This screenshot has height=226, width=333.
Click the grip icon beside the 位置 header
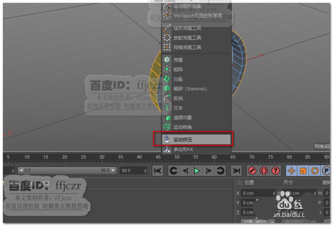coord(239,182)
